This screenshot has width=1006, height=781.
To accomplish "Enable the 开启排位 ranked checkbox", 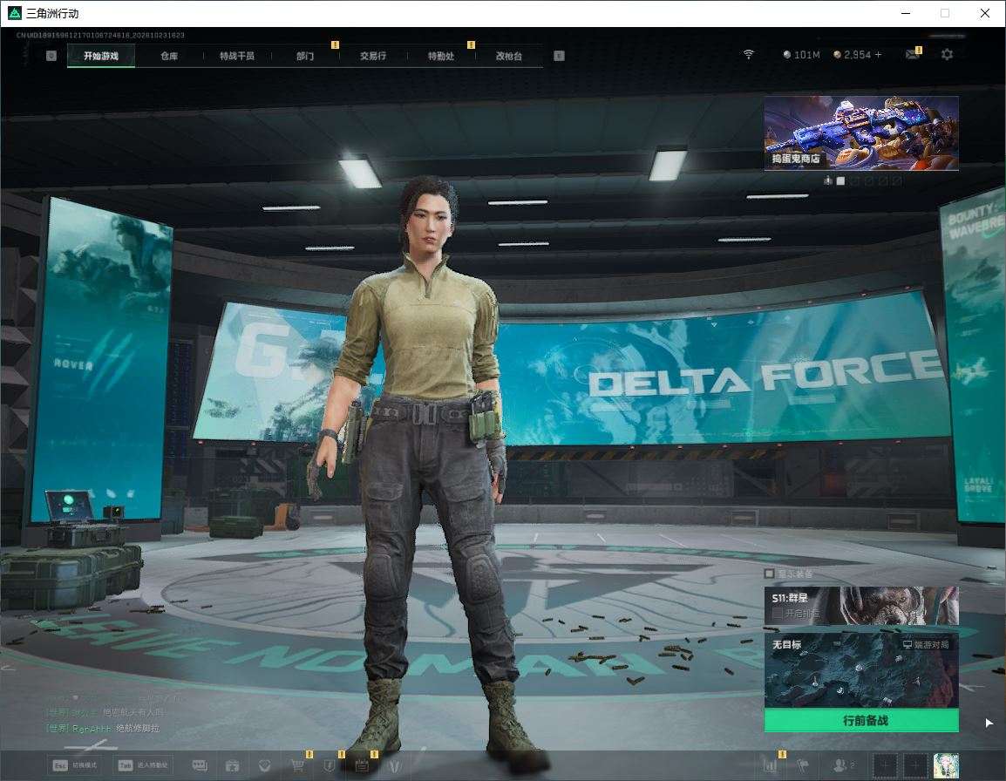I will (x=777, y=614).
